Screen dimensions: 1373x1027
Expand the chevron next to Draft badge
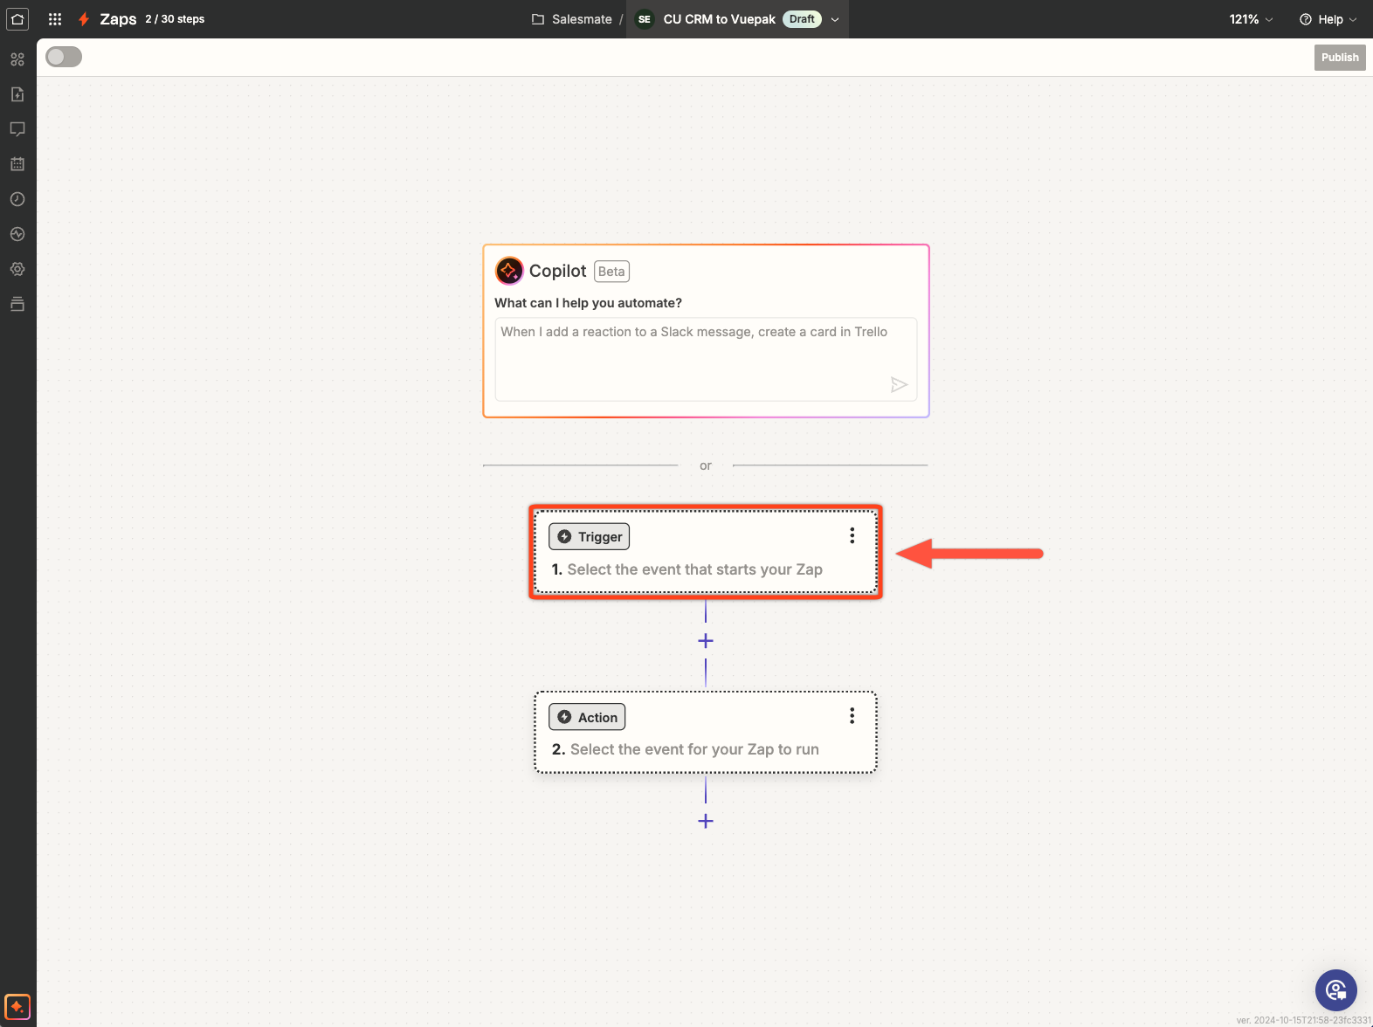(x=835, y=19)
